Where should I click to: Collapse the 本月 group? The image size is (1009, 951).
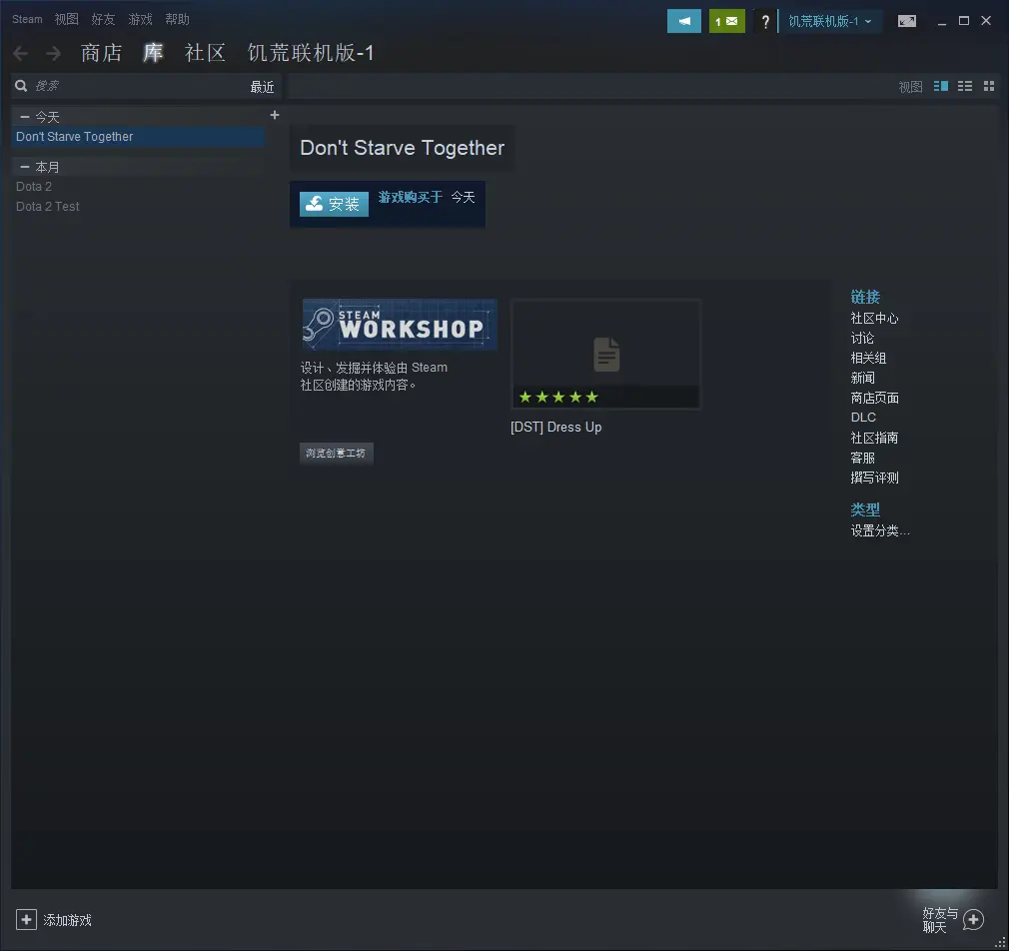[x=25, y=167]
